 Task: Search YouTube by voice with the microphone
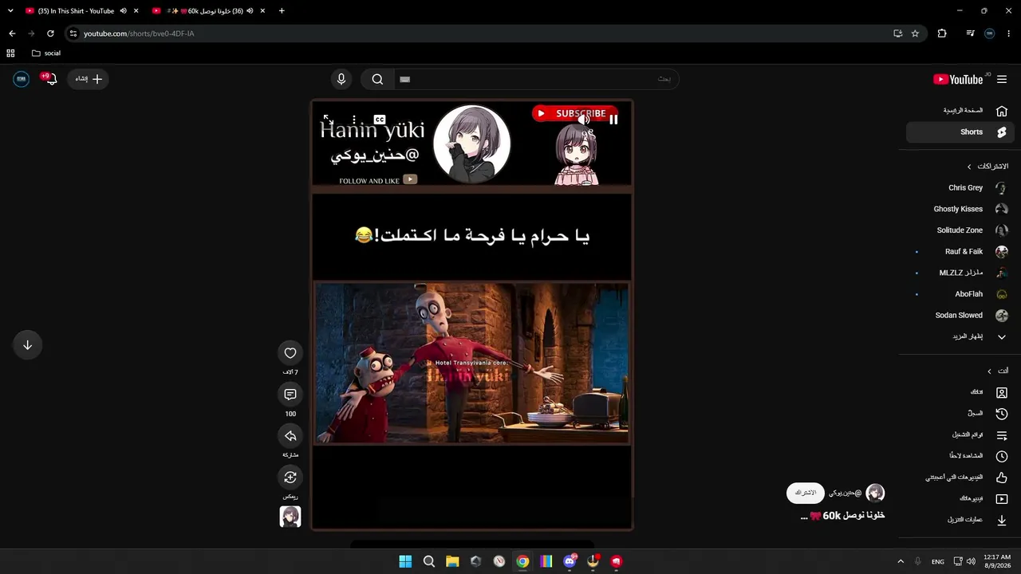click(x=341, y=79)
